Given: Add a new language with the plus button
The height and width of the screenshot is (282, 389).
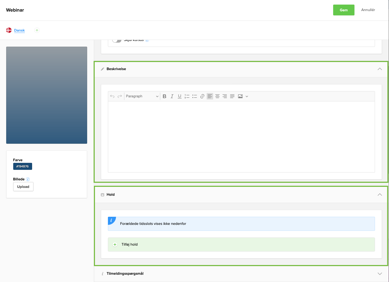Looking at the screenshot, I should pos(37,30).
